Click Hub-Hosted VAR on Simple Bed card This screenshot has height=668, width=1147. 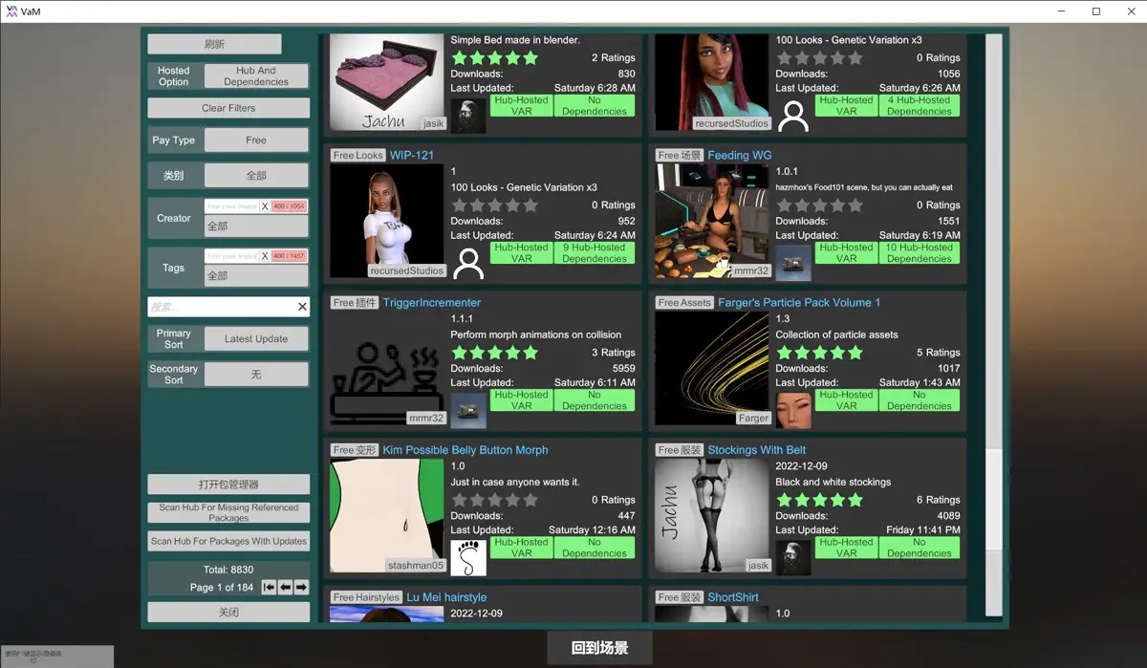tap(522, 105)
